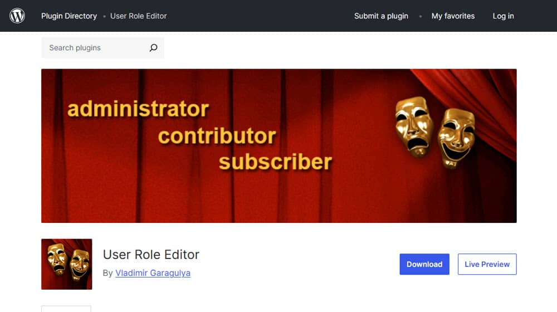This screenshot has width=557, height=312.
Task: Click the WordPress logo icon
Action: pos(17,16)
